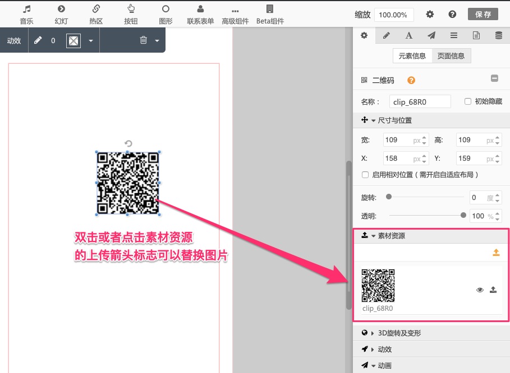Switch to gear properties tab in panel
This screenshot has height=373, width=510.
(364, 35)
